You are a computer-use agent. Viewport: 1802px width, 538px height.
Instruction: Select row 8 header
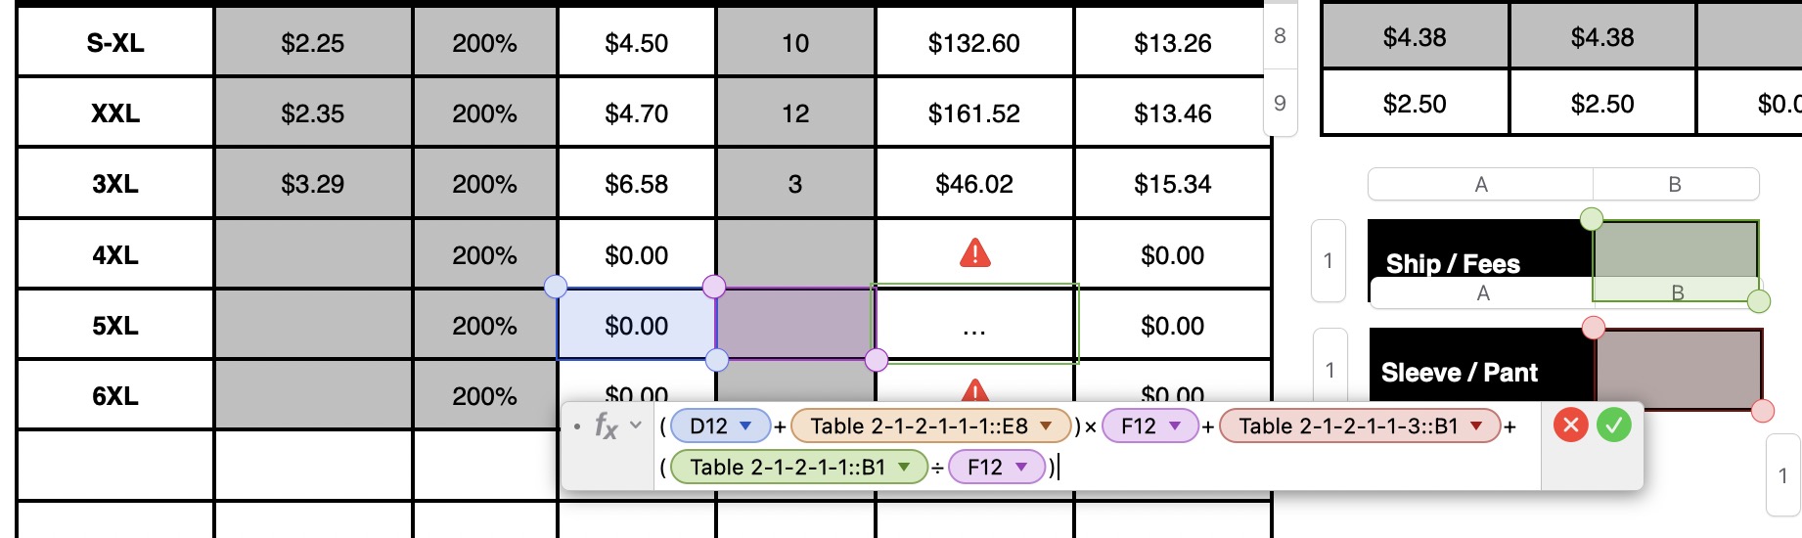click(1280, 36)
